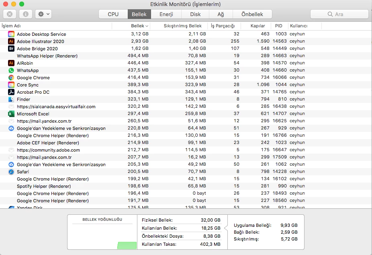Click the magnifier icon in search field

330,14
